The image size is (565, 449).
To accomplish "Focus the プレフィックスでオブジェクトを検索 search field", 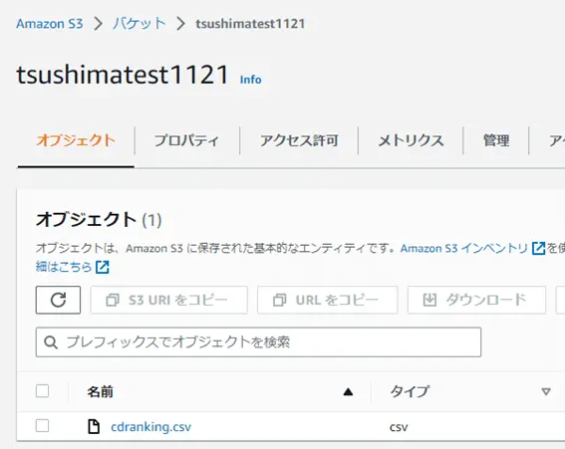I will coord(258,342).
